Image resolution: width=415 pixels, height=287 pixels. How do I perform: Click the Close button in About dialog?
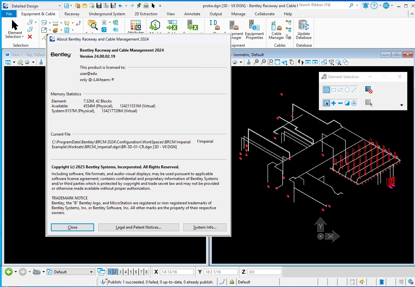pos(72,227)
